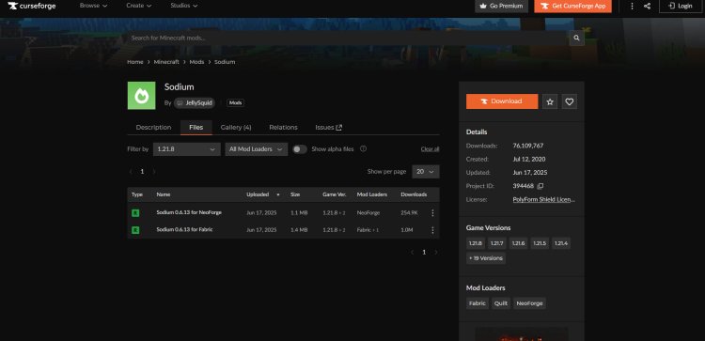
Task: Select the 1.21.7 game version tag
Action: click(x=497, y=243)
